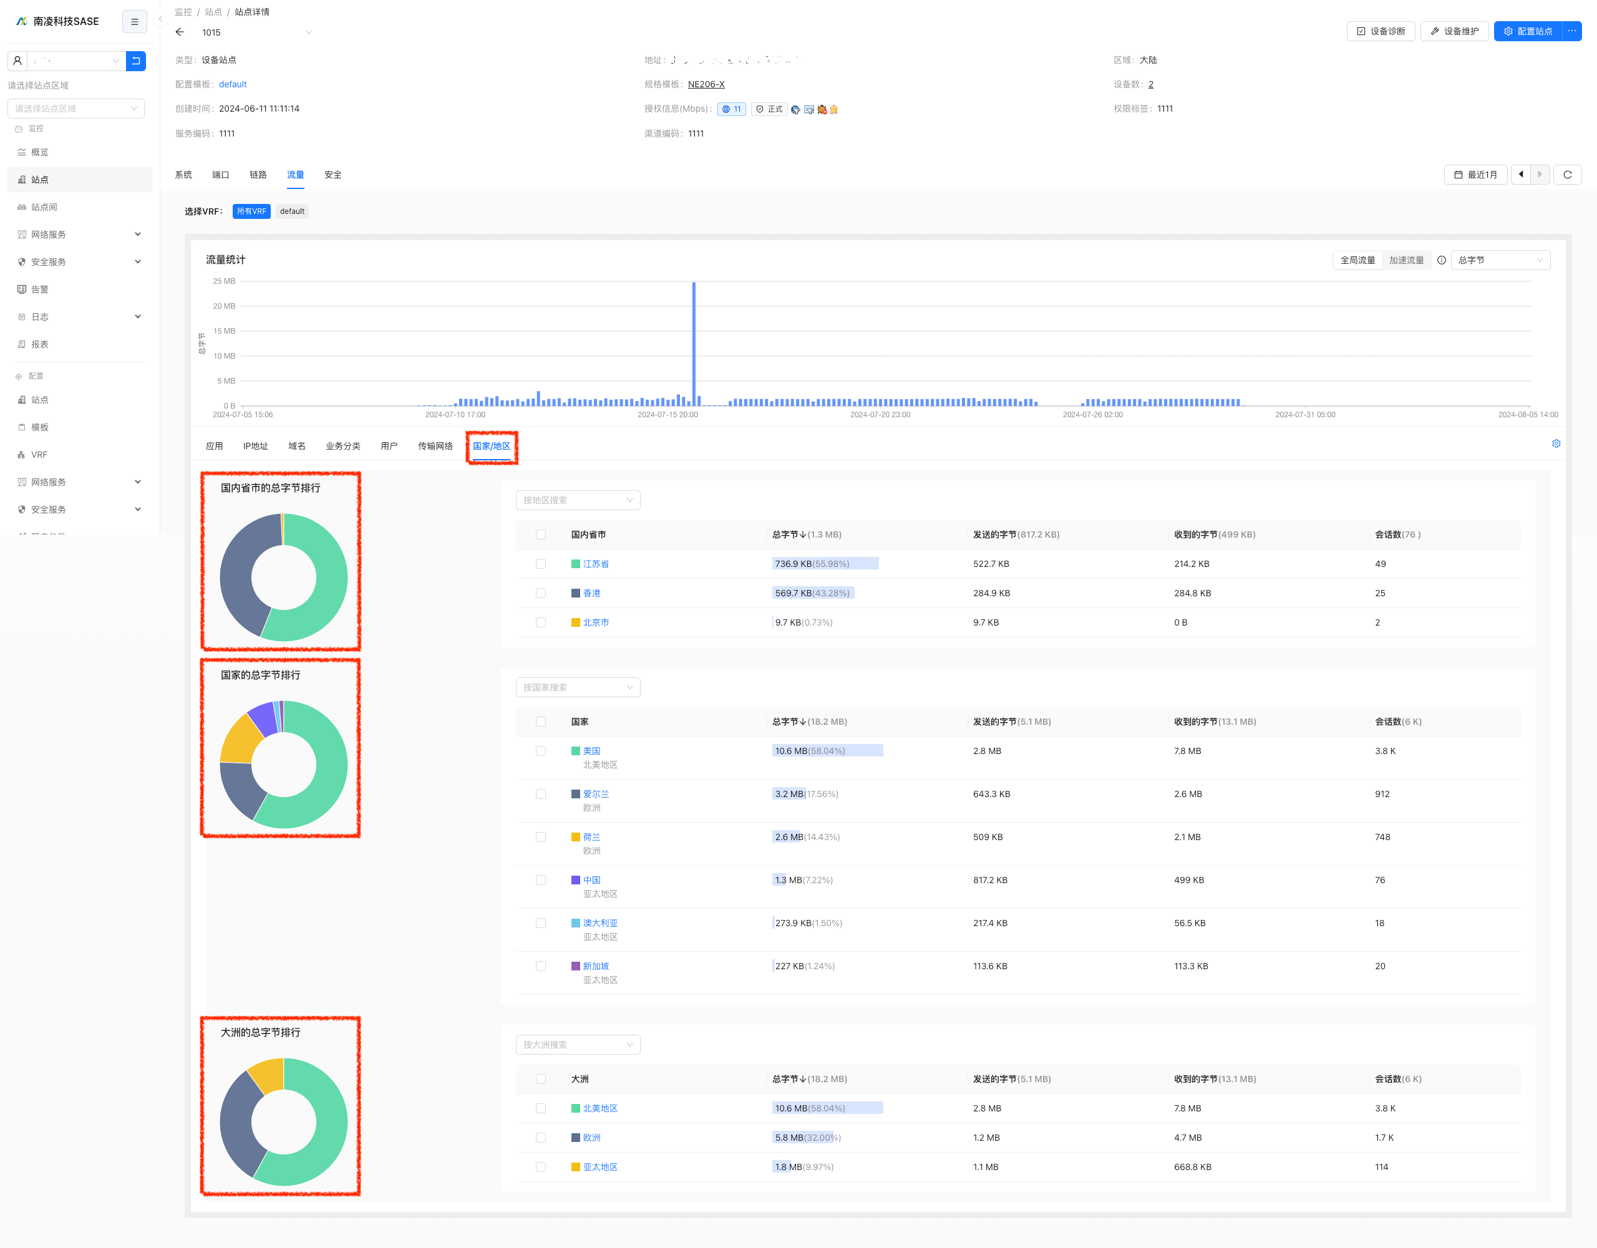Image resolution: width=1597 pixels, height=1248 pixels.
Task: Open the 新加坡 country link
Action: pos(596,967)
